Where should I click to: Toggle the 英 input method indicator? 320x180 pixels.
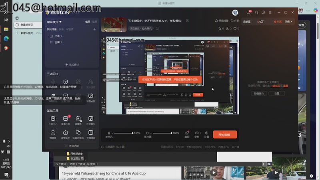tap(2, 152)
